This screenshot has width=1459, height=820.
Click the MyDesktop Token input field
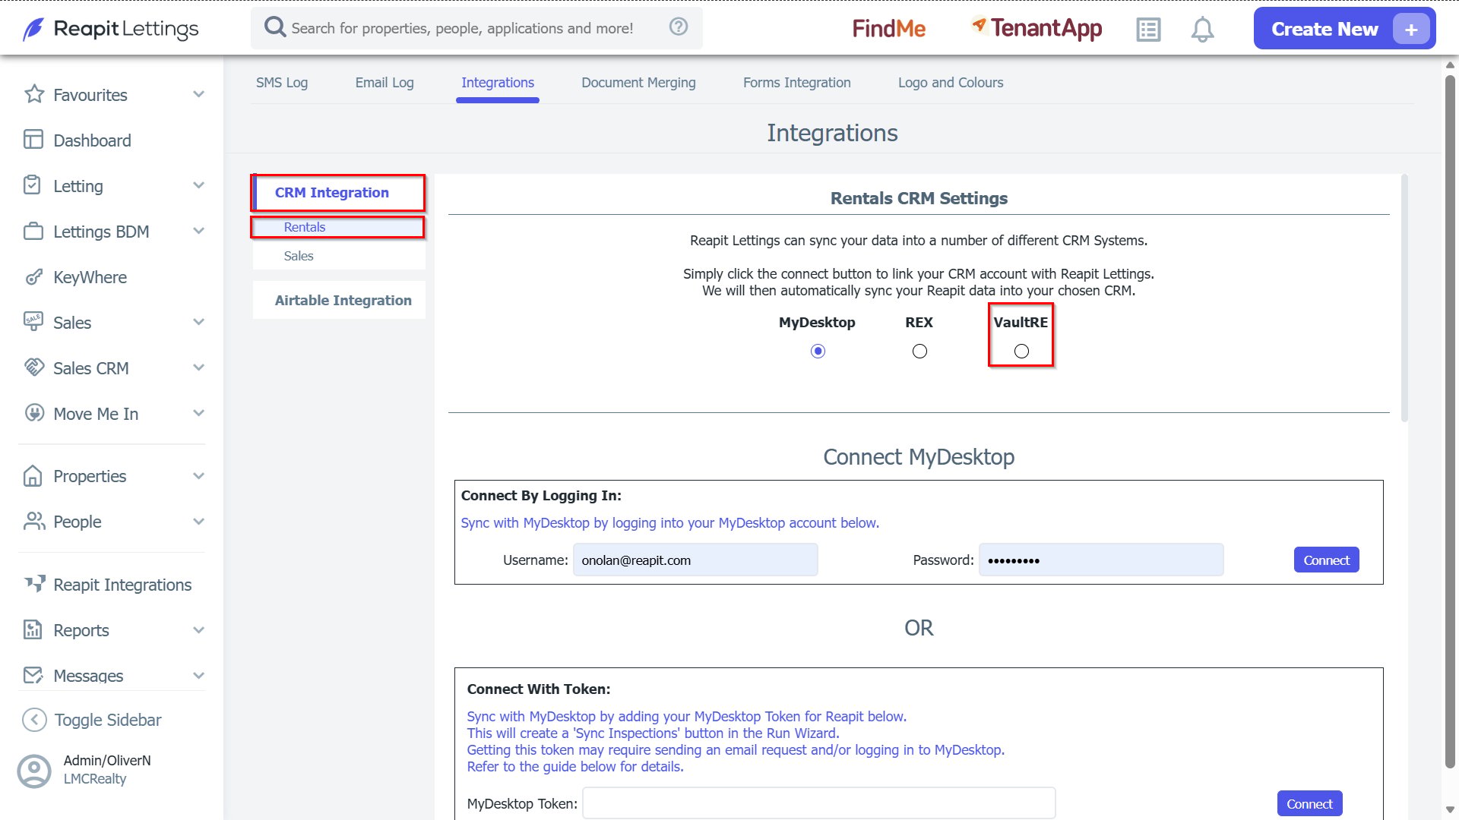(x=818, y=803)
